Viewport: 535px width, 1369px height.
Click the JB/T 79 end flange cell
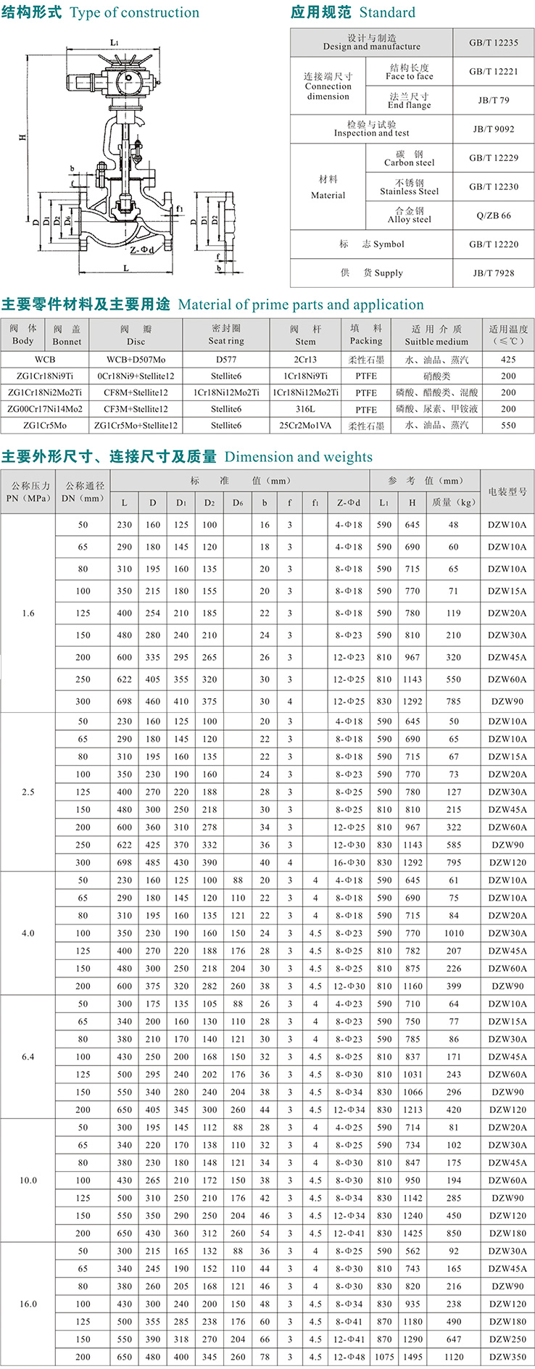click(494, 100)
